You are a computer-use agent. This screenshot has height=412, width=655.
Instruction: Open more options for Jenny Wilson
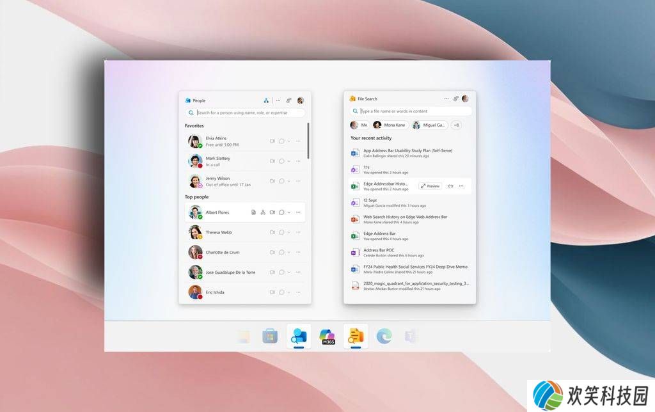click(x=298, y=181)
